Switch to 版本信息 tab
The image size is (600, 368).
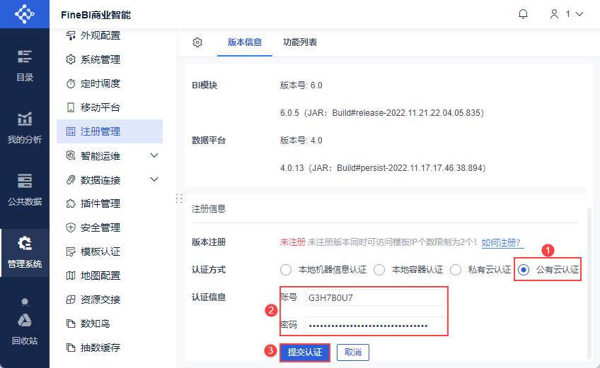[x=245, y=42]
